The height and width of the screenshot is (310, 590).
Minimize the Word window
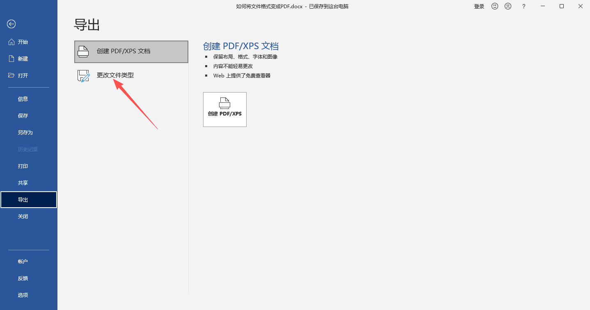point(543,6)
